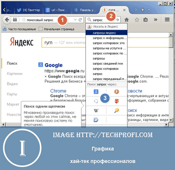The height and width of the screenshot is (170, 175).
Task: Select suggestion запрос сведений гкн
Action: click(x=106, y=63)
